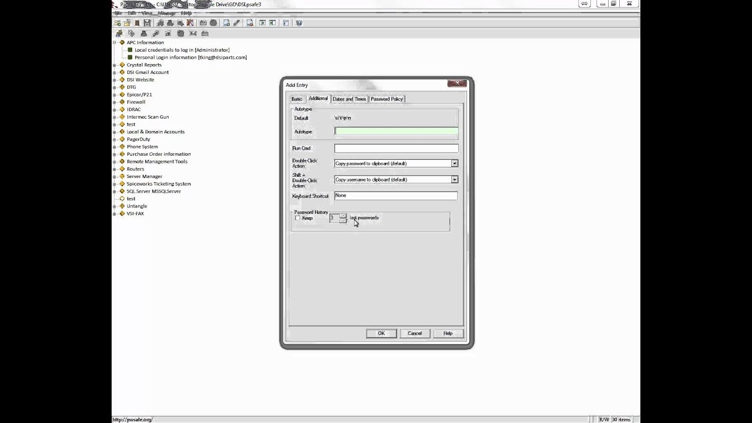Click the Collapse all toolbar icon
Image resolution: width=752 pixels, height=423 pixels.
tap(272, 23)
